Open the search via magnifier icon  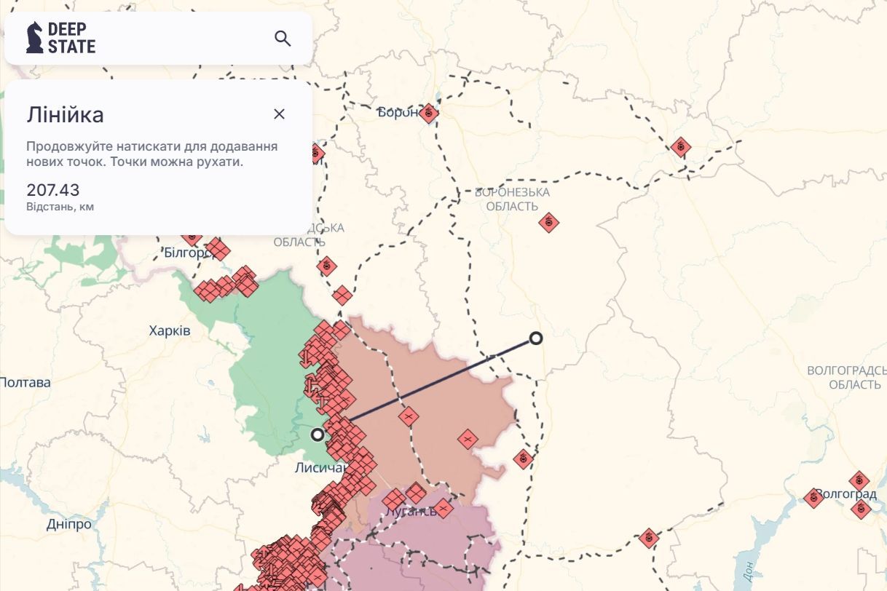coord(283,39)
